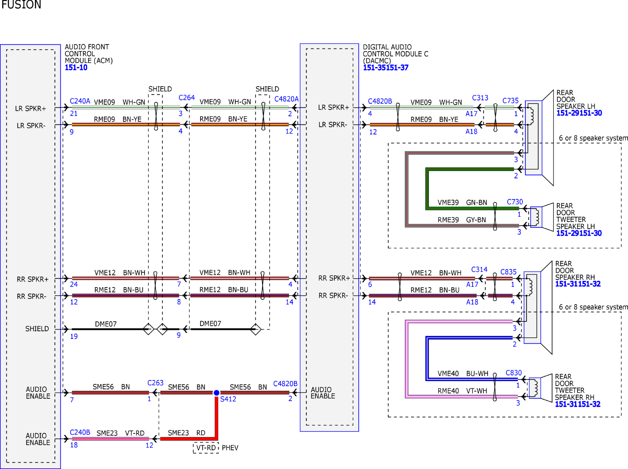
Task: Click the S412 splice blue dot
Action: point(216,393)
